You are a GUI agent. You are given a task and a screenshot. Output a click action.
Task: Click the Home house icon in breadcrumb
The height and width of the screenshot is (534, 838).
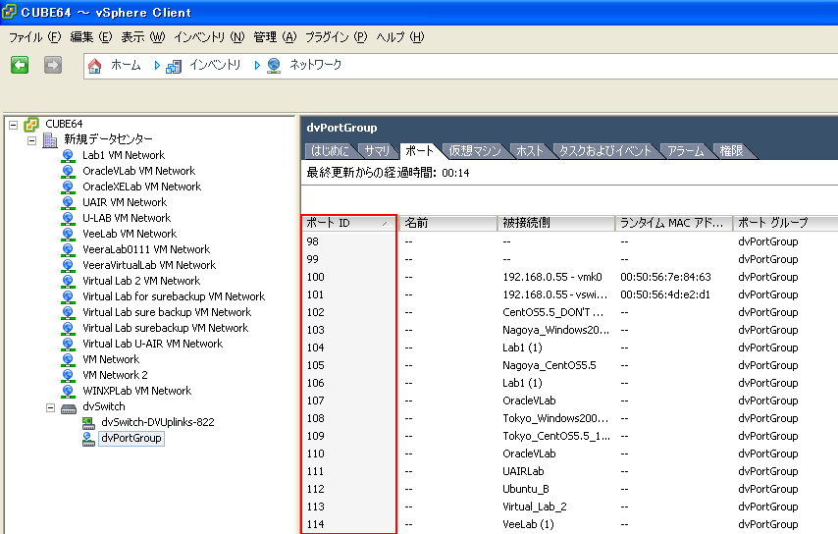tap(94, 66)
